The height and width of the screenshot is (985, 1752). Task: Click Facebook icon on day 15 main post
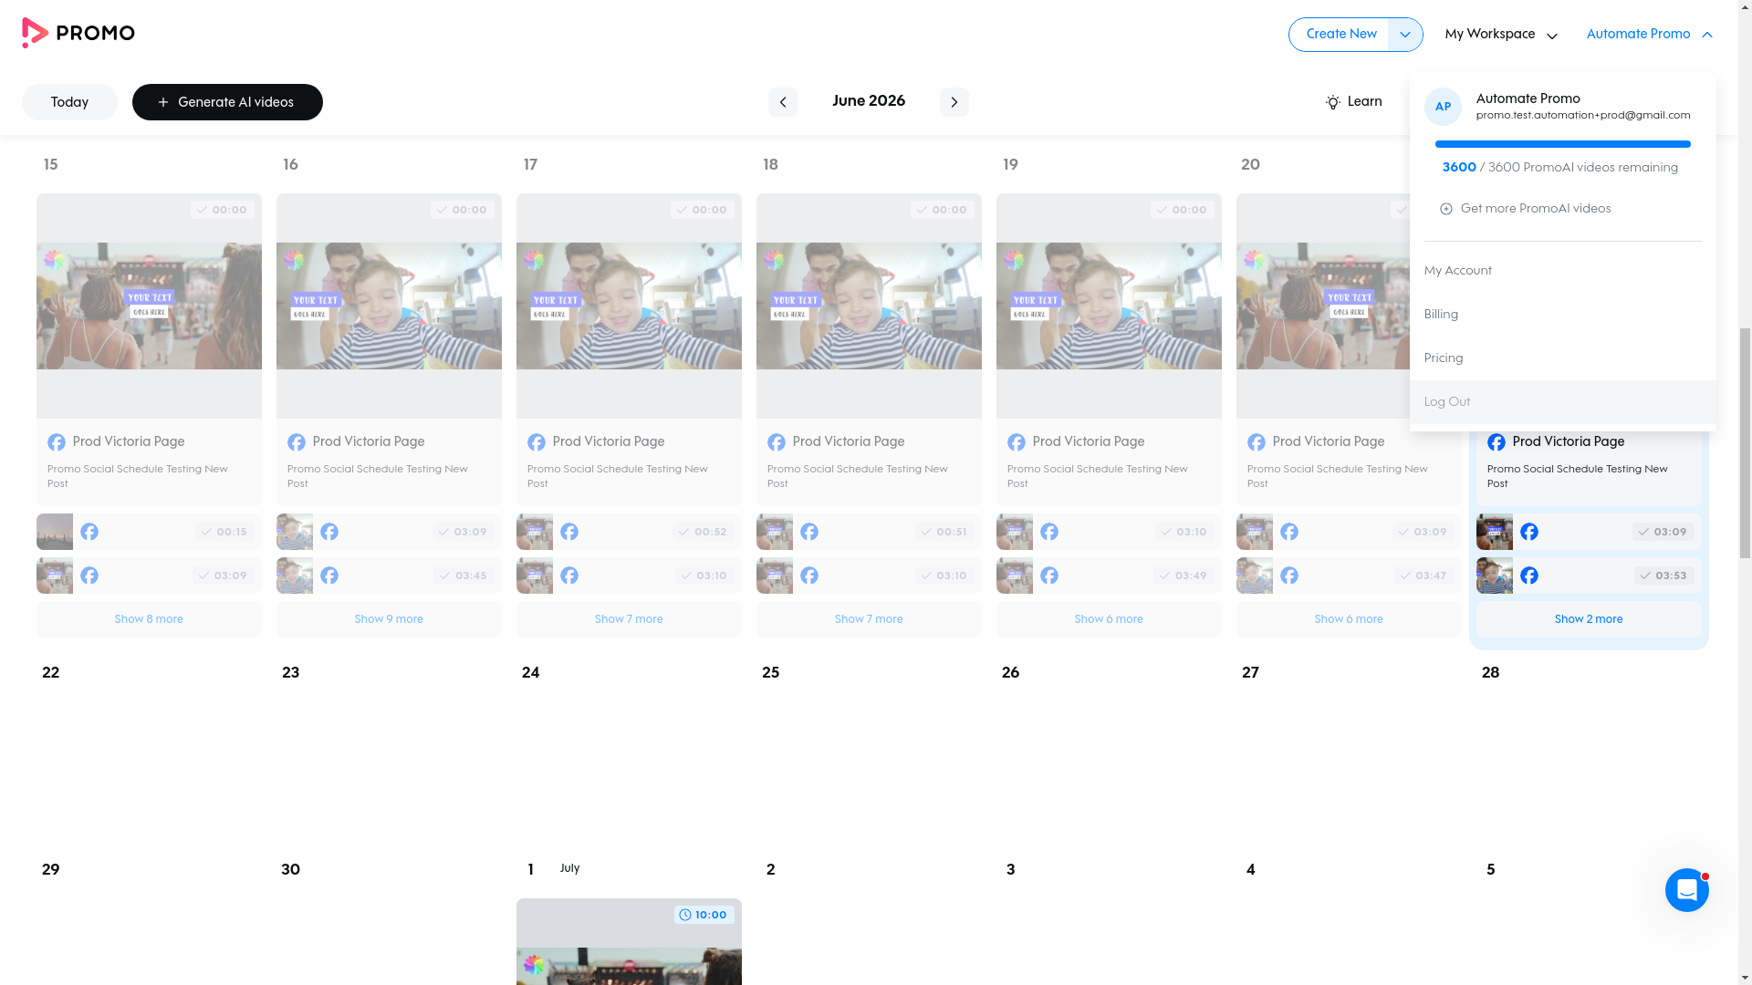[x=57, y=442]
